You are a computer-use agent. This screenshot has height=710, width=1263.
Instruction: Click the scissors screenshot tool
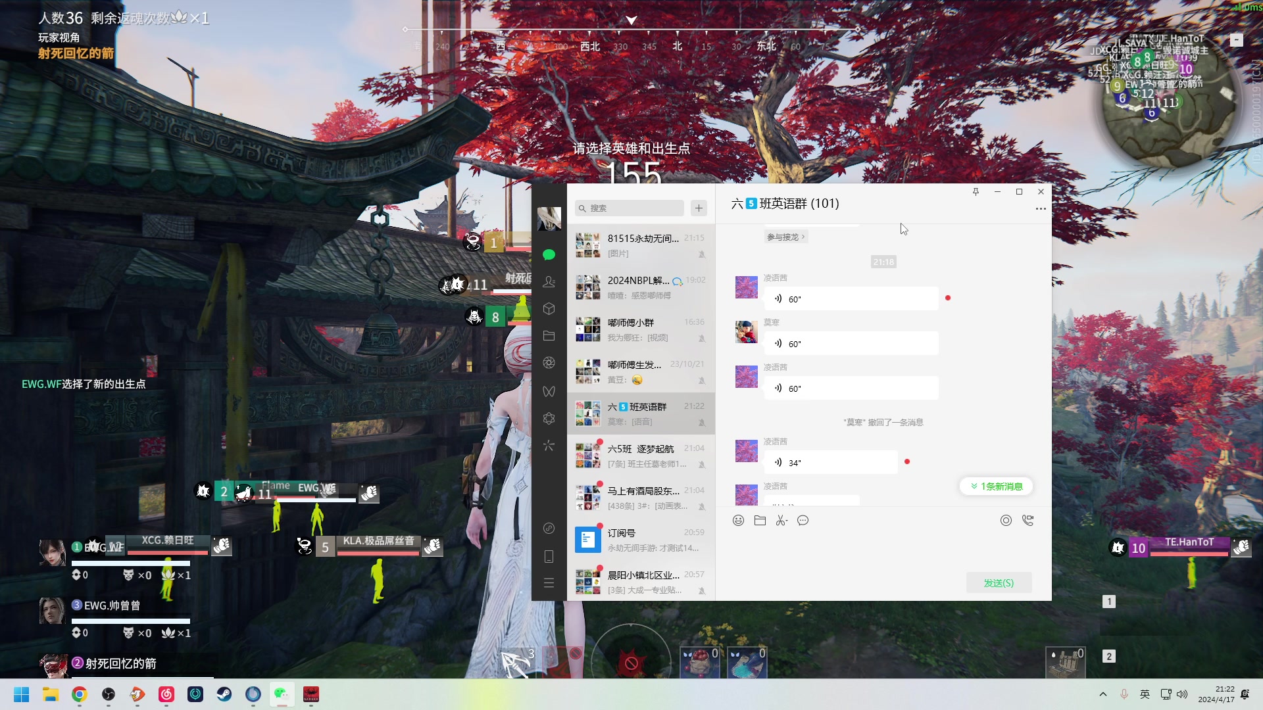781,521
